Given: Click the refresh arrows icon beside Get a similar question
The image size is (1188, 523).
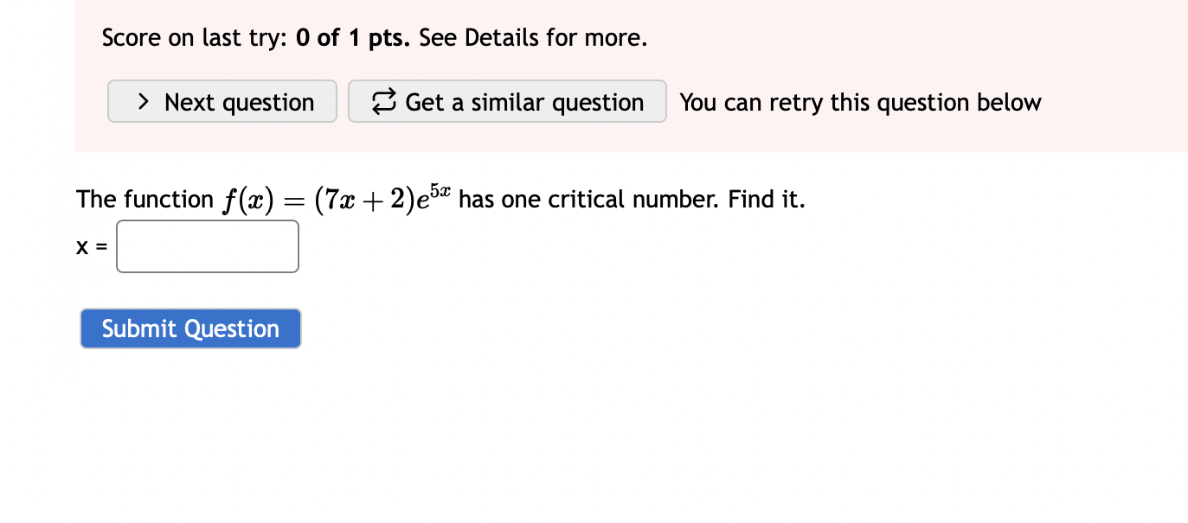Looking at the screenshot, I should (382, 101).
